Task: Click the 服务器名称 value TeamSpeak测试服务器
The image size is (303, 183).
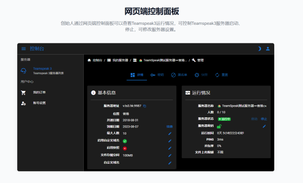Action: (244, 106)
